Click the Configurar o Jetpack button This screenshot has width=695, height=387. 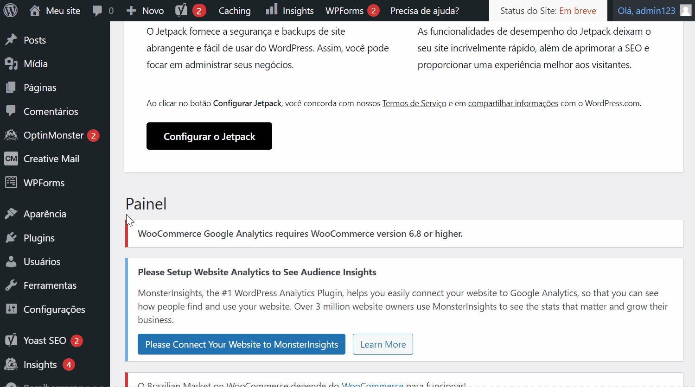(209, 136)
